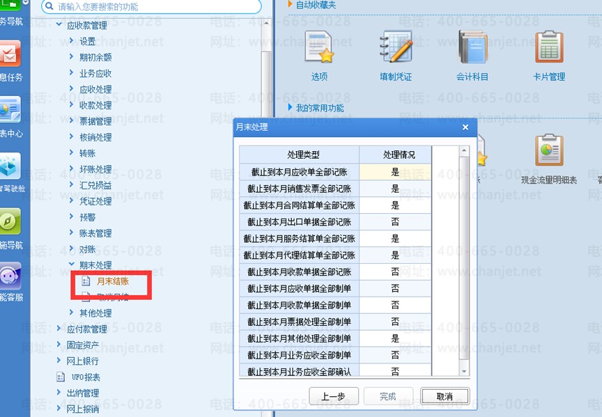Open the 填制凭证 notebook icon
602x417 pixels.
(396, 47)
